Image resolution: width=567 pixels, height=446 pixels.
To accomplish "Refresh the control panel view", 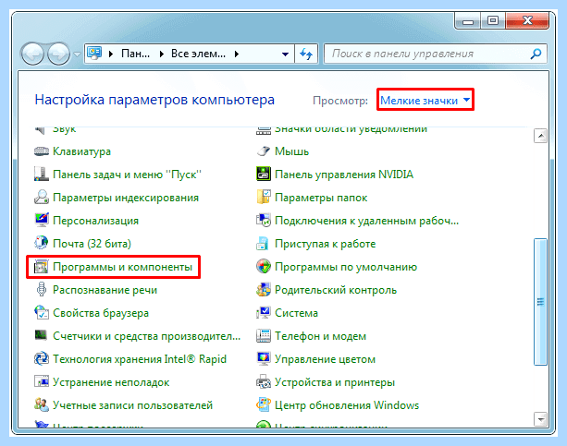I will pyautogui.click(x=306, y=54).
